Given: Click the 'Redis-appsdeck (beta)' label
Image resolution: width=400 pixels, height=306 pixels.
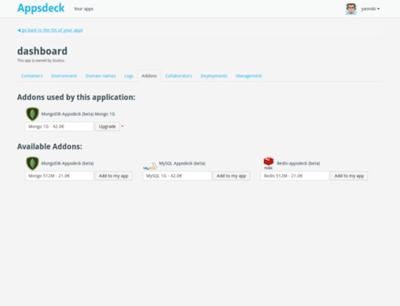Looking at the screenshot, I should (298, 163).
